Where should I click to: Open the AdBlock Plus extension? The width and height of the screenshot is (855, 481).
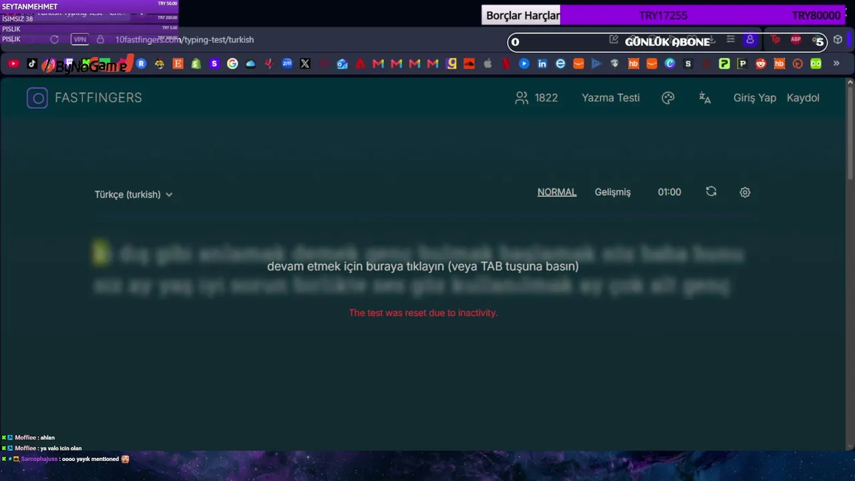coord(796,39)
